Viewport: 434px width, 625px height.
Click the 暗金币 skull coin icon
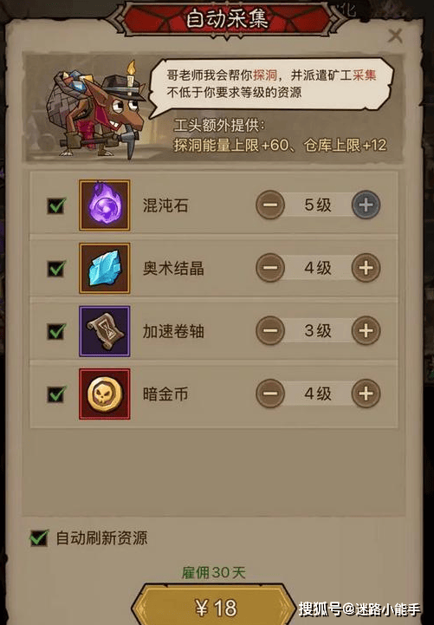[105, 394]
